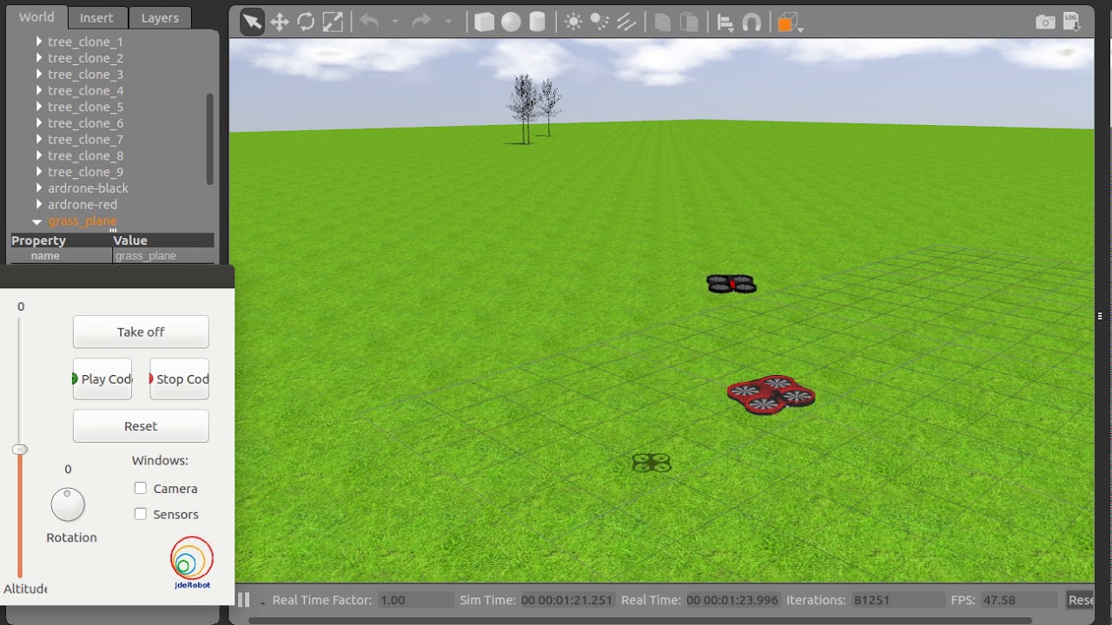The width and height of the screenshot is (1112, 625).
Task: Click the Altitude slider handle
Action: coord(20,450)
